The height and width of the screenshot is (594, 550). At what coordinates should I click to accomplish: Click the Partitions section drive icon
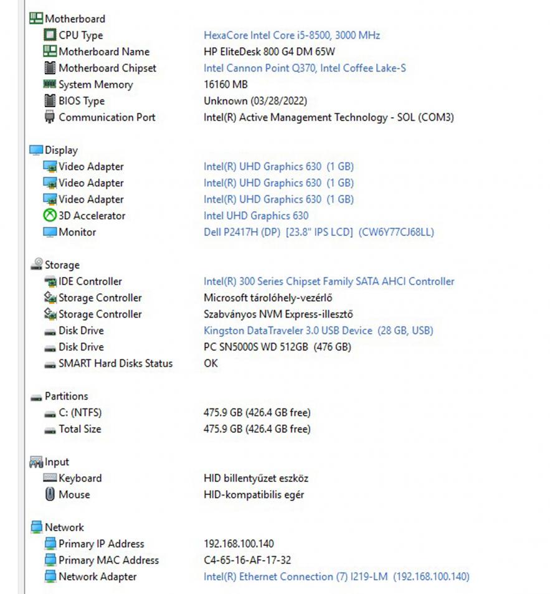36,397
